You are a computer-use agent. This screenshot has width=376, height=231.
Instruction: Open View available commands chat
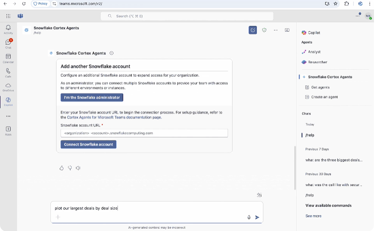pos(328,205)
